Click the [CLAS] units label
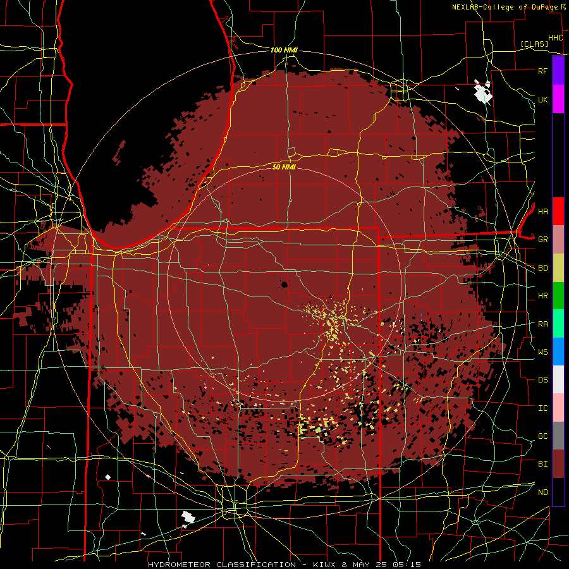Screen dimensions: 569x569 pyautogui.click(x=534, y=44)
